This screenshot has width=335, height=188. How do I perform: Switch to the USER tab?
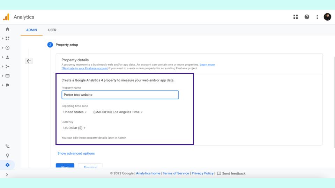(52, 30)
